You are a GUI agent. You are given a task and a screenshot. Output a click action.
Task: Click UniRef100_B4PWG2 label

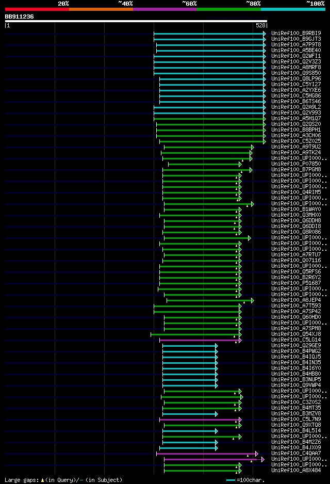point(296,351)
